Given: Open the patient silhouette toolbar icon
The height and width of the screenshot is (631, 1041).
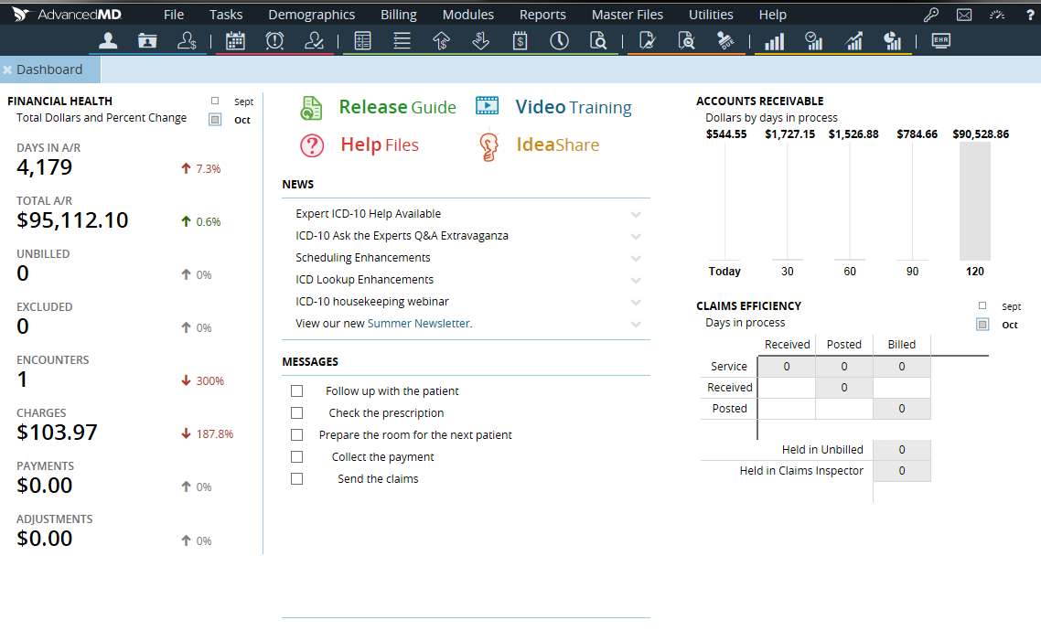Looking at the screenshot, I should [x=108, y=41].
